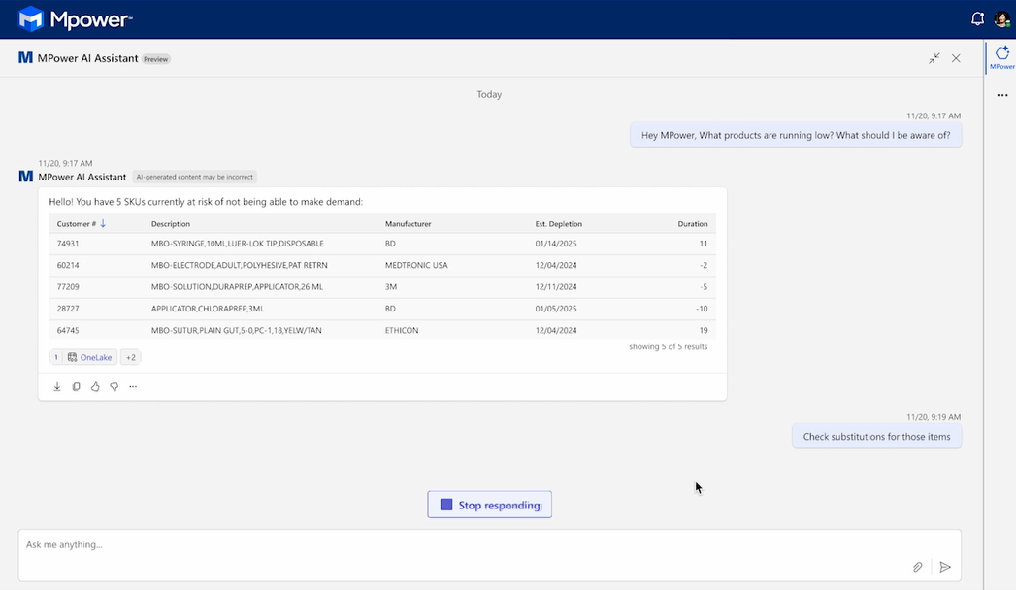Sort table by Duration column
This screenshot has height=590, width=1016.
[x=693, y=224]
